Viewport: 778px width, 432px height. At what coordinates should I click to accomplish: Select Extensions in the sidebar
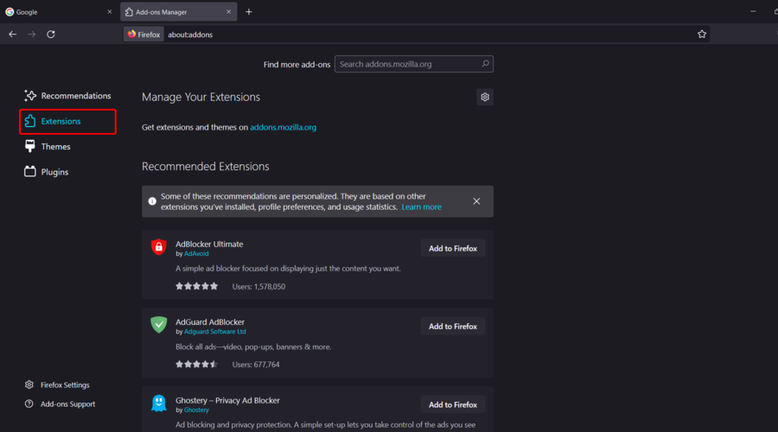[x=67, y=121]
